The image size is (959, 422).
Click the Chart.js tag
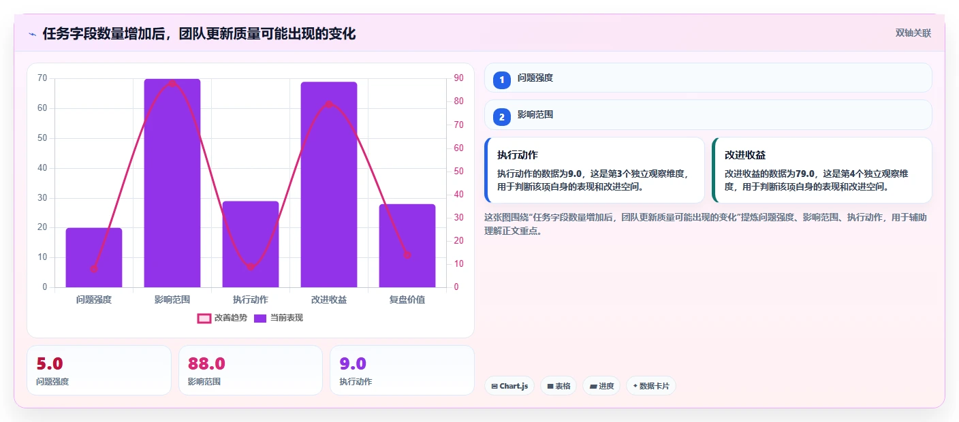tap(509, 386)
